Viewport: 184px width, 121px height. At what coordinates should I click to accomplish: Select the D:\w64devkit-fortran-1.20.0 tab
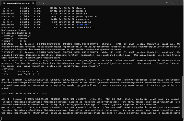[18, 3]
